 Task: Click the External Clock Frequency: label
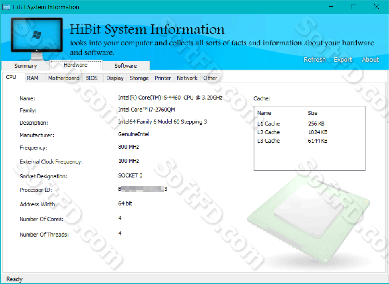[x=51, y=162]
